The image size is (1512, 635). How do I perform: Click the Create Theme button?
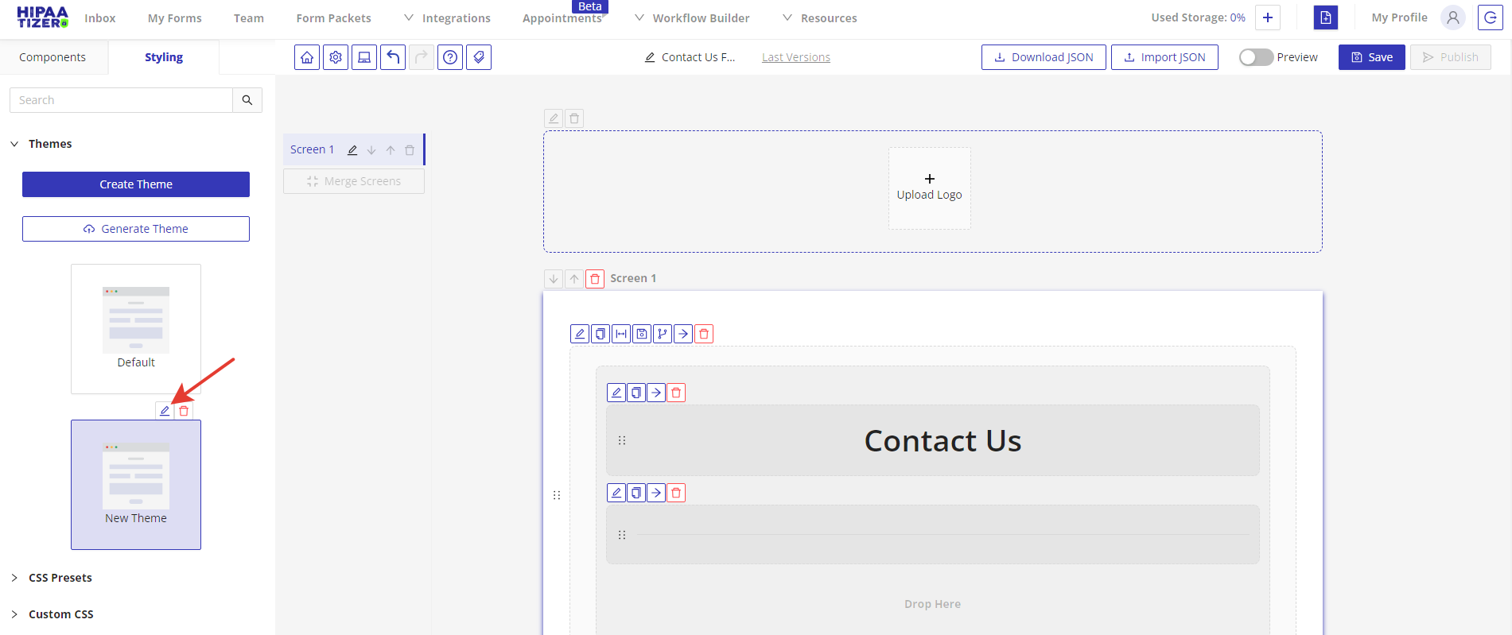[136, 184]
